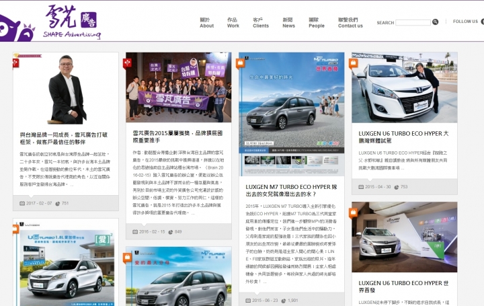Click the date text 2016 - 02 - 15
484x306 pixels.
click(x=152, y=232)
